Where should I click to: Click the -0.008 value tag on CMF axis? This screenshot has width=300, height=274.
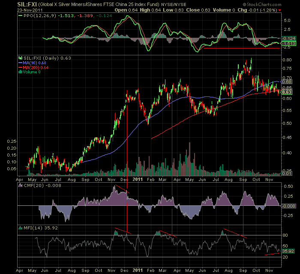(x=289, y=206)
